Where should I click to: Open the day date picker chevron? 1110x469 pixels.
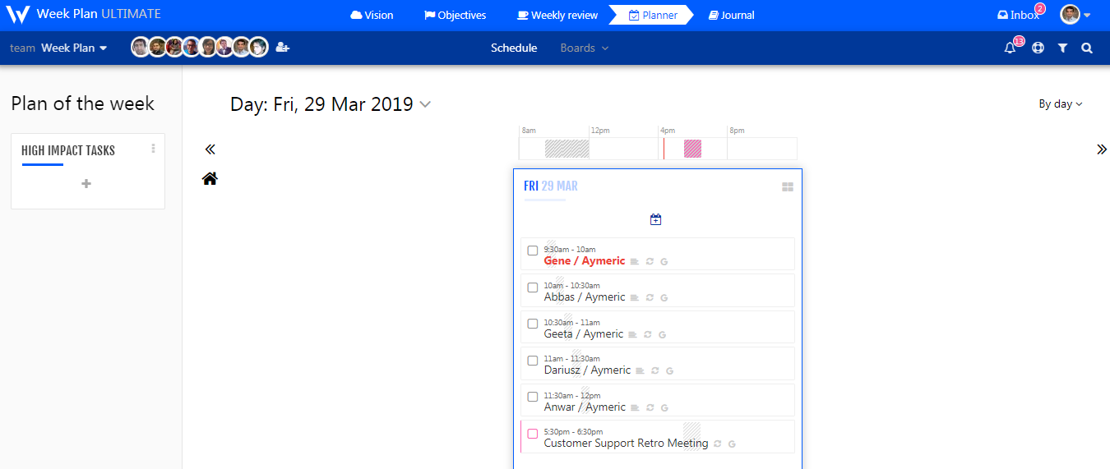[425, 104]
